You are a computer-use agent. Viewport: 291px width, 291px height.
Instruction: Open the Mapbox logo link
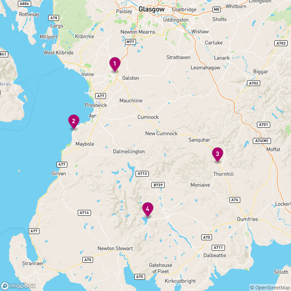pyautogui.click(x=18, y=286)
